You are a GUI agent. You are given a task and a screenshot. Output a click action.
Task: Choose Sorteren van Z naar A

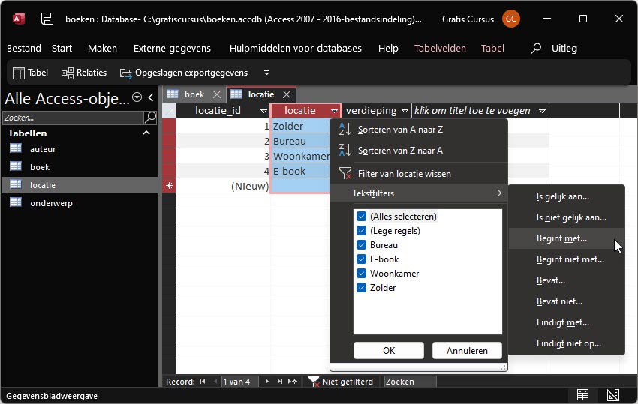(x=399, y=151)
